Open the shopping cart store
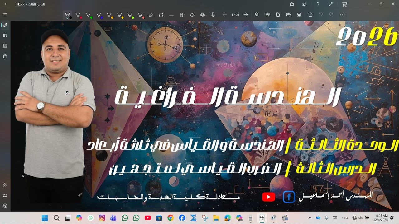Image resolution: width=399 pixels, height=224 pixels. point(344,4)
